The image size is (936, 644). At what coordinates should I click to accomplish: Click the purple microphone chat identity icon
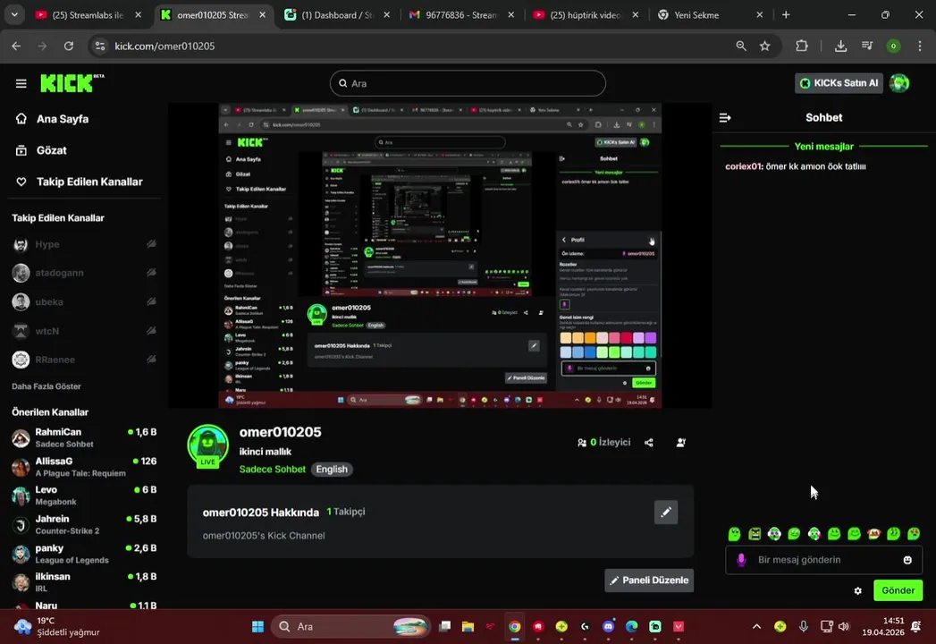741,560
